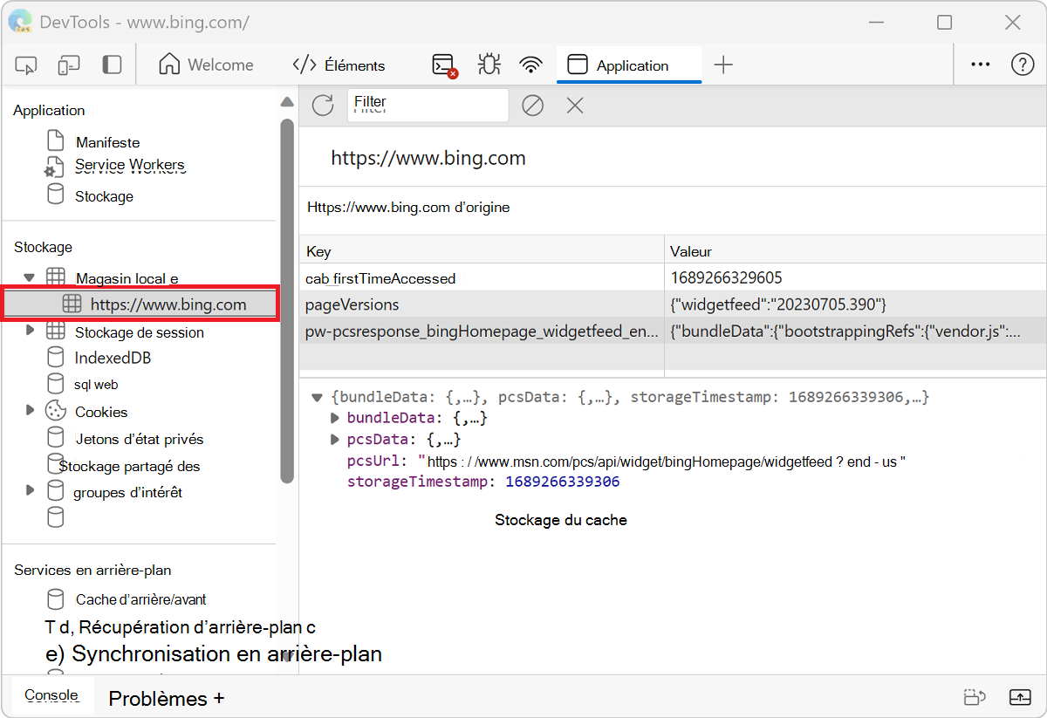Screen dimensions: 1047x718
Task: Open the Console tool icon with error badge
Action: pos(445,65)
